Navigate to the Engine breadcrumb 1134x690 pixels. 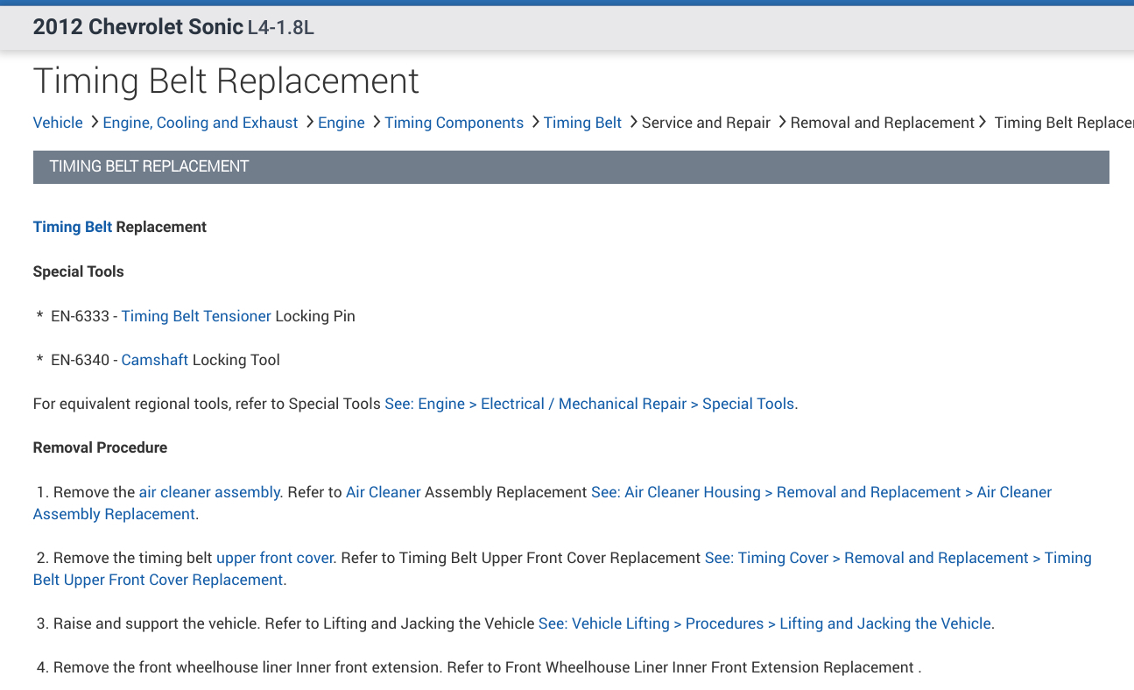pos(341,123)
